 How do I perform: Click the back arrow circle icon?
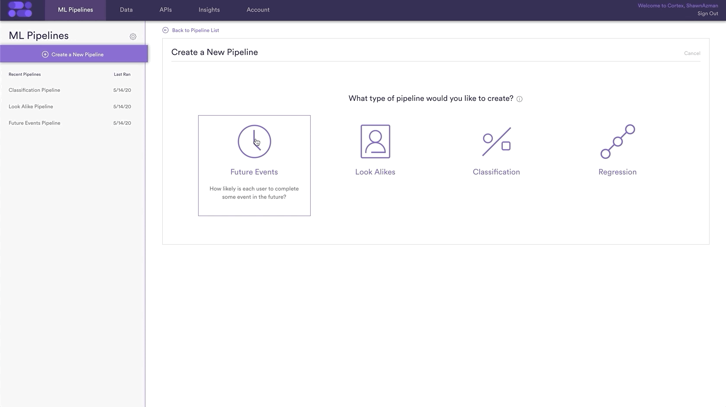tap(165, 30)
